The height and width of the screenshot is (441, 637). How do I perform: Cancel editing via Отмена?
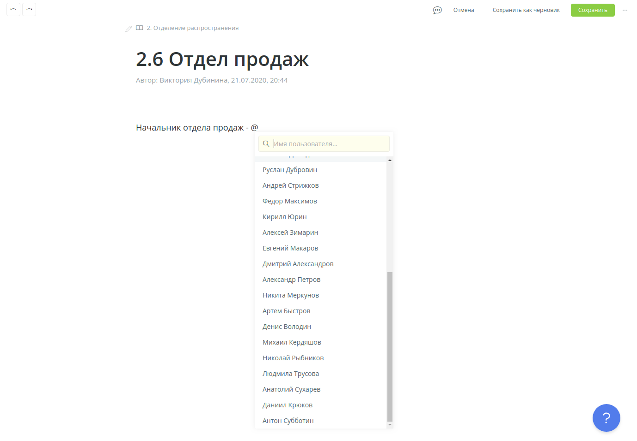tap(464, 10)
